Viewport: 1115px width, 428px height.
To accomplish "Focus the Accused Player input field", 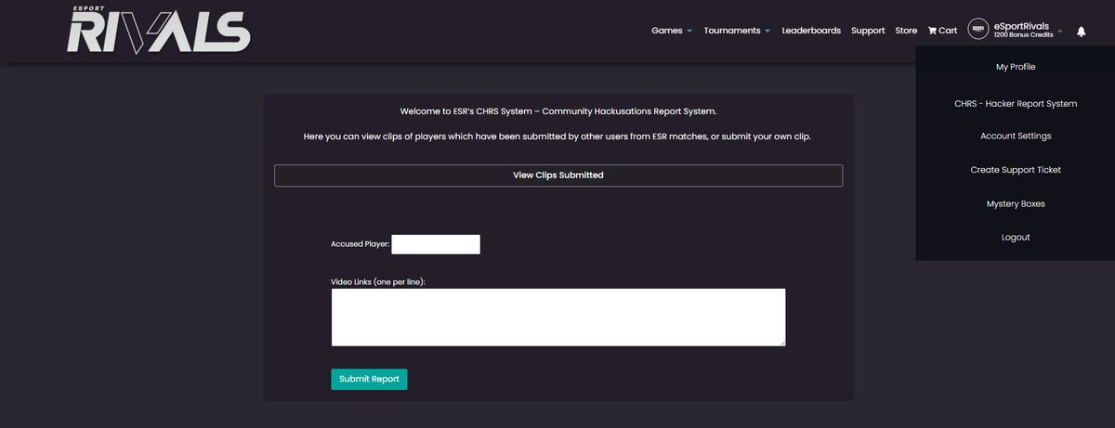I will pyautogui.click(x=436, y=244).
